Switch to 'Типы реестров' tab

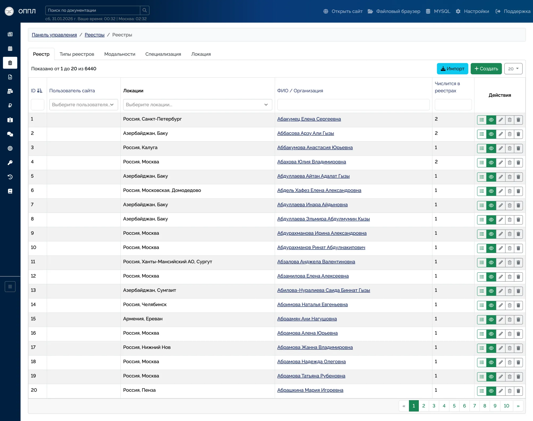[77, 54]
